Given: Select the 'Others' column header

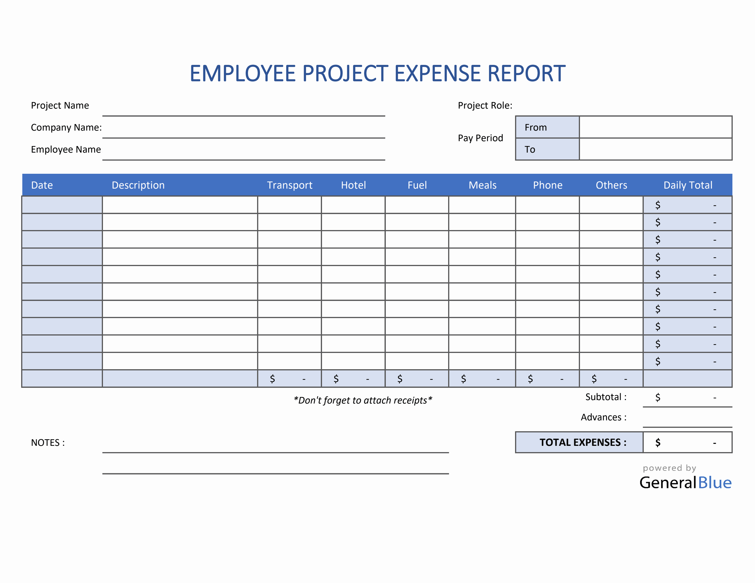Looking at the screenshot, I should click(611, 185).
